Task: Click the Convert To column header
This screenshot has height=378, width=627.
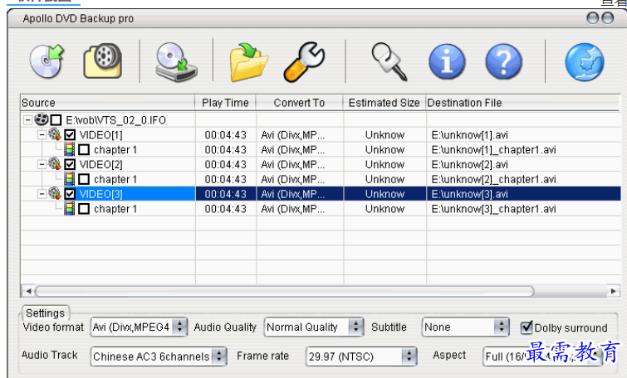Action: (x=300, y=103)
